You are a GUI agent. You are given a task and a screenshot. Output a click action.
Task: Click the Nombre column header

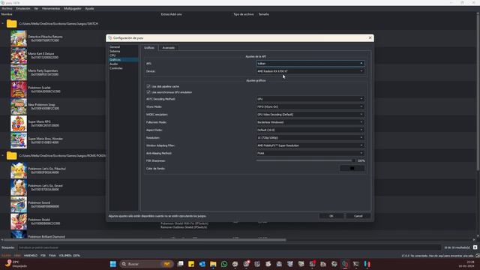[x=7, y=14]
